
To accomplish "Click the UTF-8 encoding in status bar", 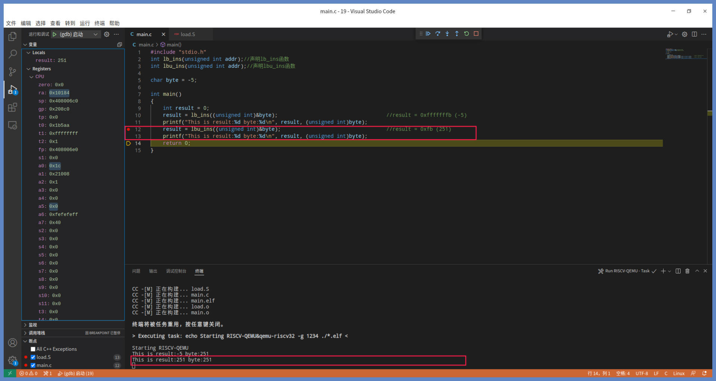I will point(641,373).
